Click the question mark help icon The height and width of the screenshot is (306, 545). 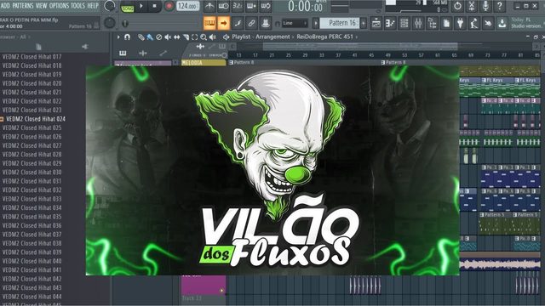point(500,6)
